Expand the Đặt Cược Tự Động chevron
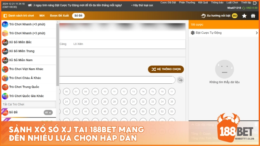 tap(257, 33)
